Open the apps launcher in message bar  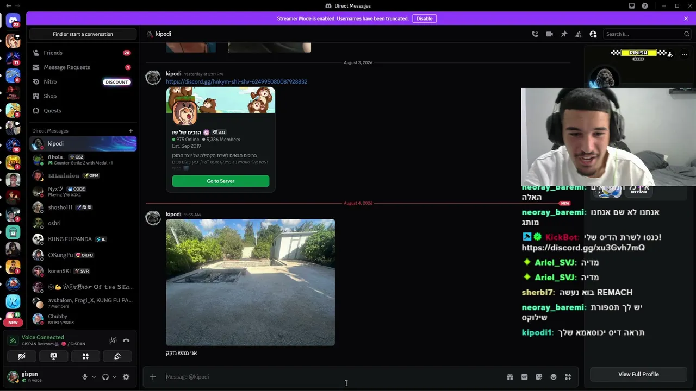coord(568,377)
